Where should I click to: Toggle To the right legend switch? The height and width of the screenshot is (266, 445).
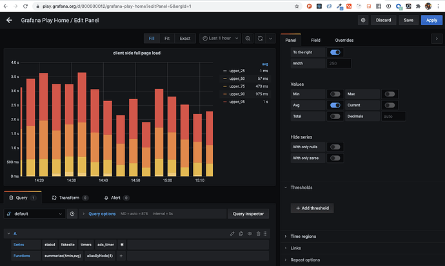coord(335,52)
